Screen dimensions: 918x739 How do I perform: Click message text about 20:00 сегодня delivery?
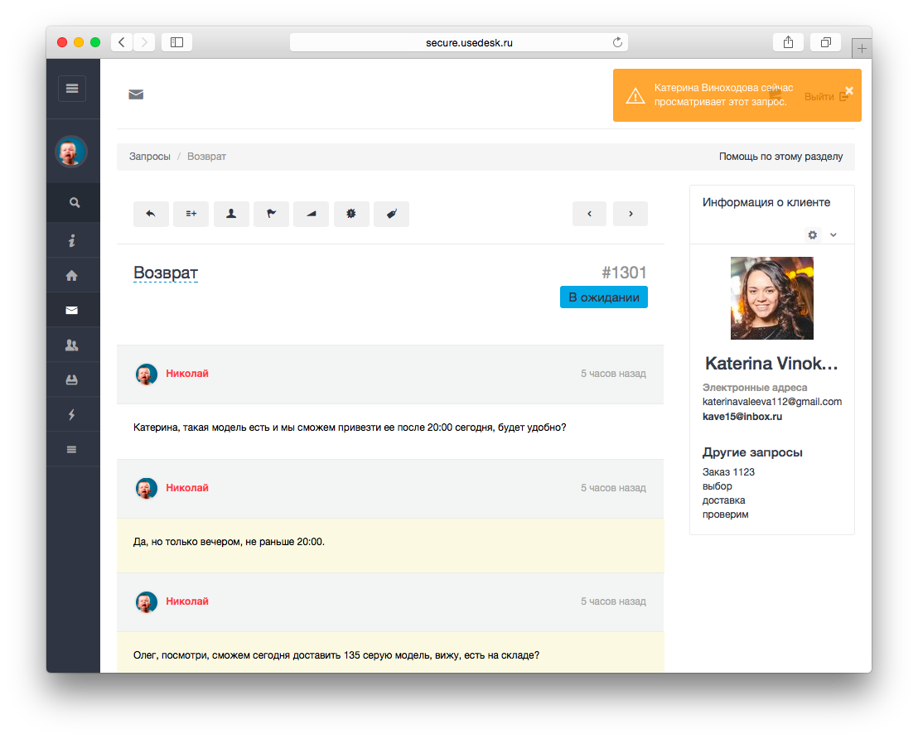pyautogui.click(x=350, y=427)
